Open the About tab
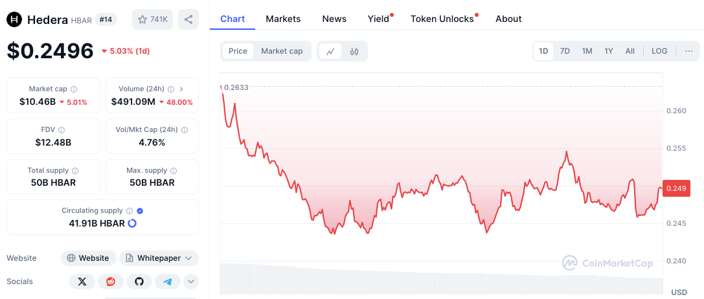Viewport: 704px width, 299px height. [x=508, y=19]
